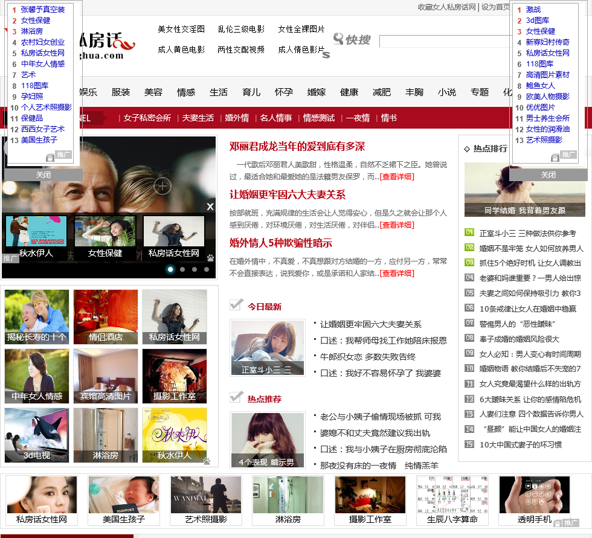Open the 婚嫁 navigation tab
Viewport: 592px width, 538px height.
[x=317, y=92]
